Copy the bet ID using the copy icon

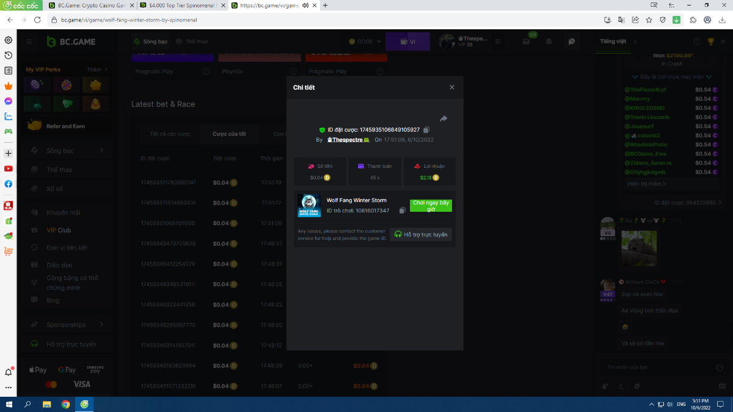pos(426,130)
